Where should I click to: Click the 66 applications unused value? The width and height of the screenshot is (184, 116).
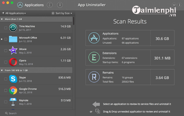tap(130, 43)
